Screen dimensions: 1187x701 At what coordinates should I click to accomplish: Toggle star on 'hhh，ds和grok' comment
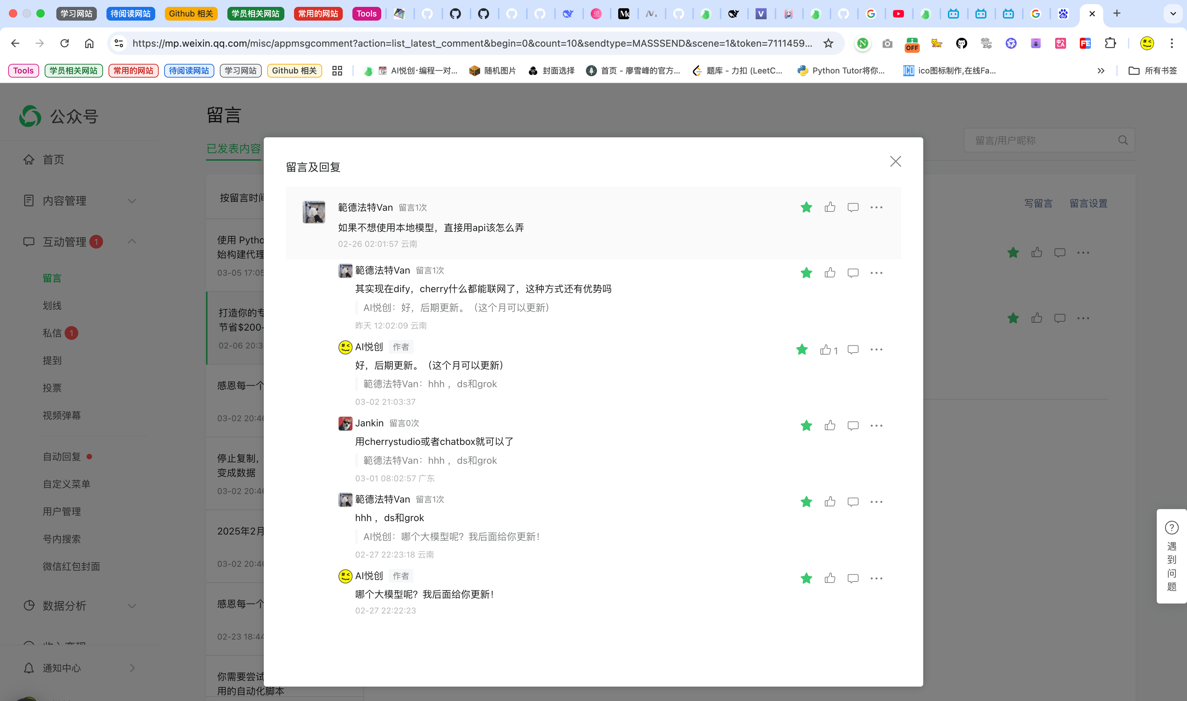point(806,502)
